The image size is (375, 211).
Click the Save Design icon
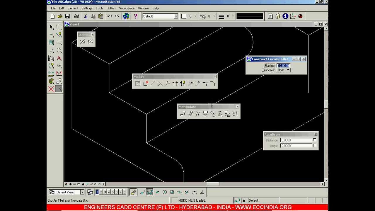[67, 16]
